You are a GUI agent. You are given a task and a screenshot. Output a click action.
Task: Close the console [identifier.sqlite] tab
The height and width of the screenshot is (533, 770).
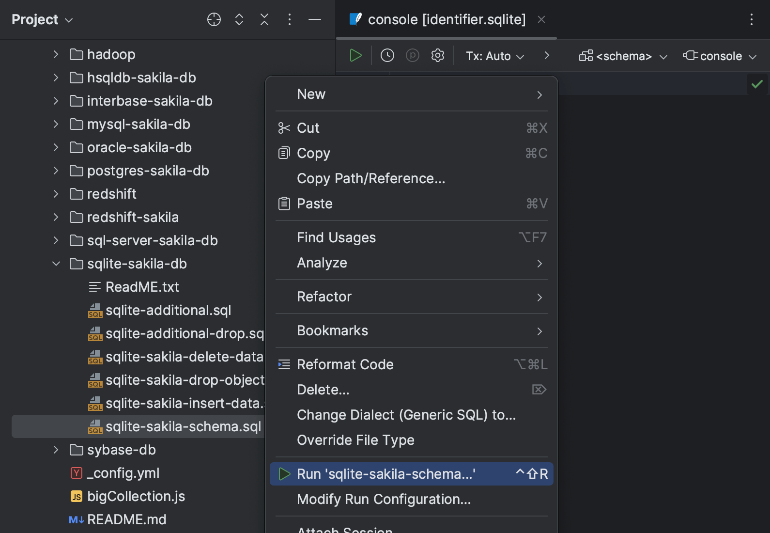click(x=541, y=19)
